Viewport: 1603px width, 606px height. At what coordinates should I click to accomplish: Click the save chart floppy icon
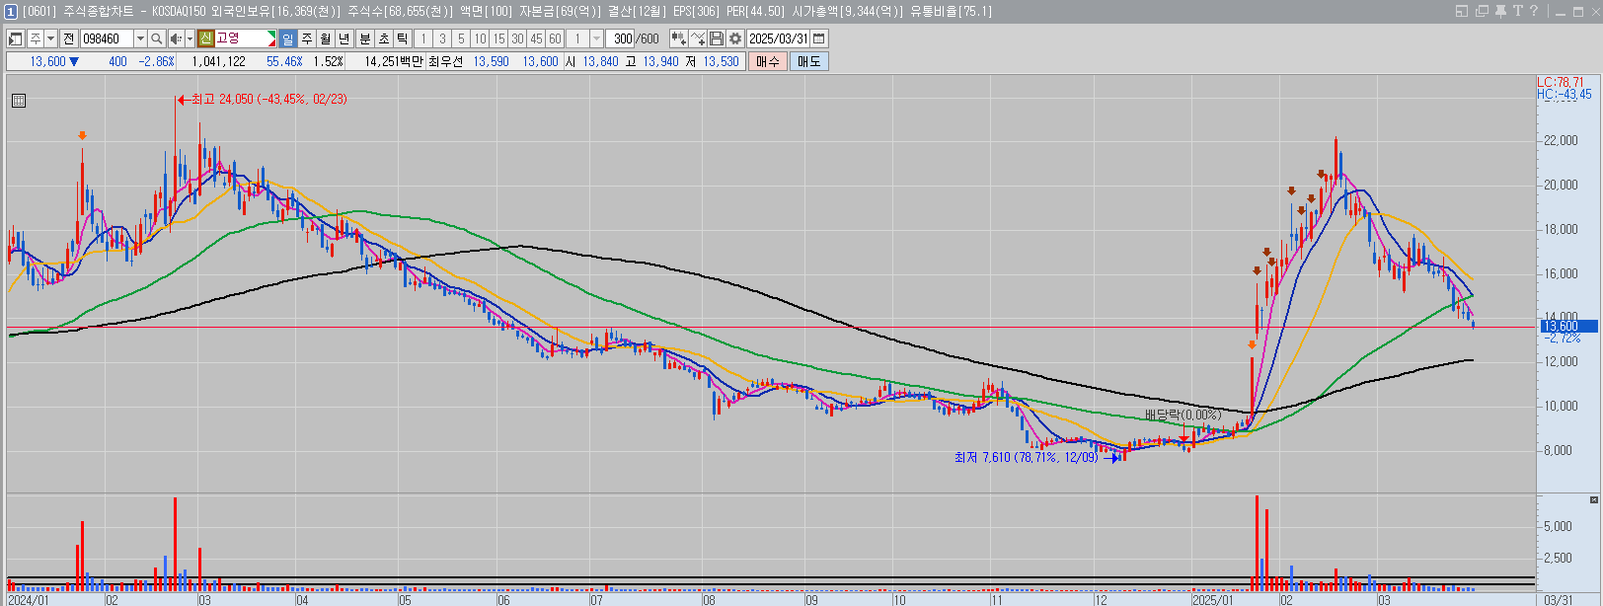click(717, 38)
